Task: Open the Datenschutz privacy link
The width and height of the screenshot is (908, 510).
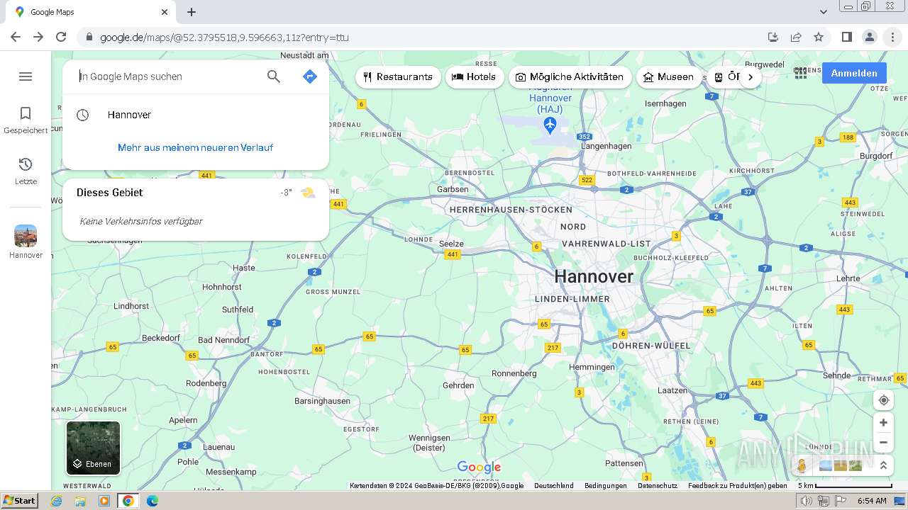Action: (658, 486)
